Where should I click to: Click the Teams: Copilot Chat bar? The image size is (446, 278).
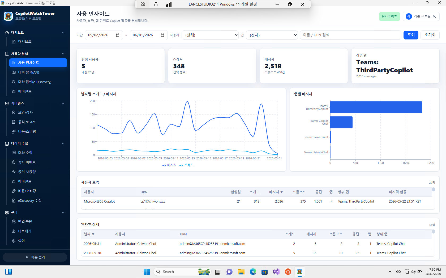341,122
